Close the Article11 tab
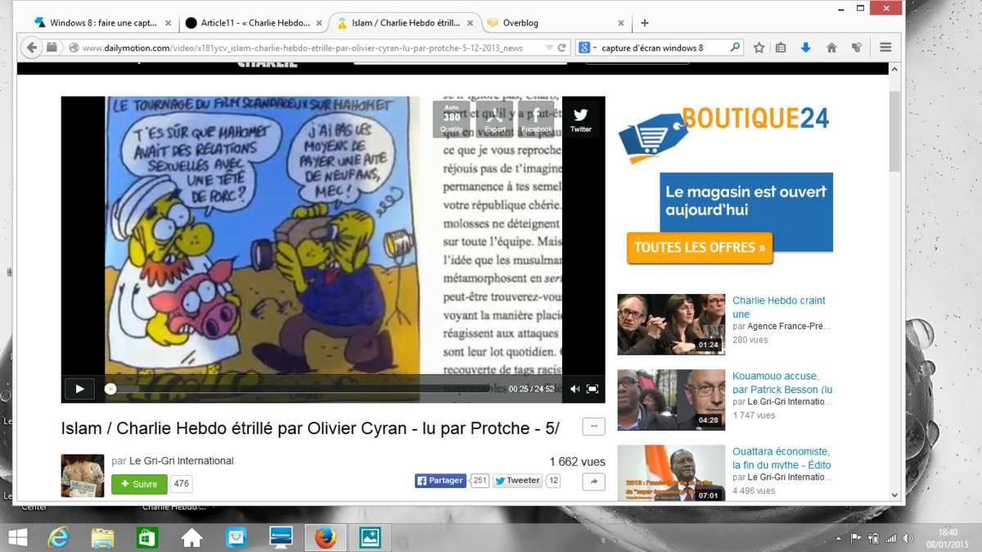 pyautogui.click(x=318, y=23)
